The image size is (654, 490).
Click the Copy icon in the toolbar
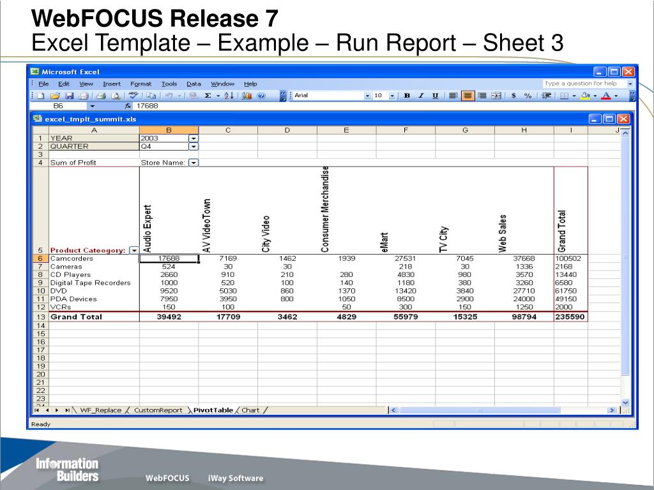point(151,96)
